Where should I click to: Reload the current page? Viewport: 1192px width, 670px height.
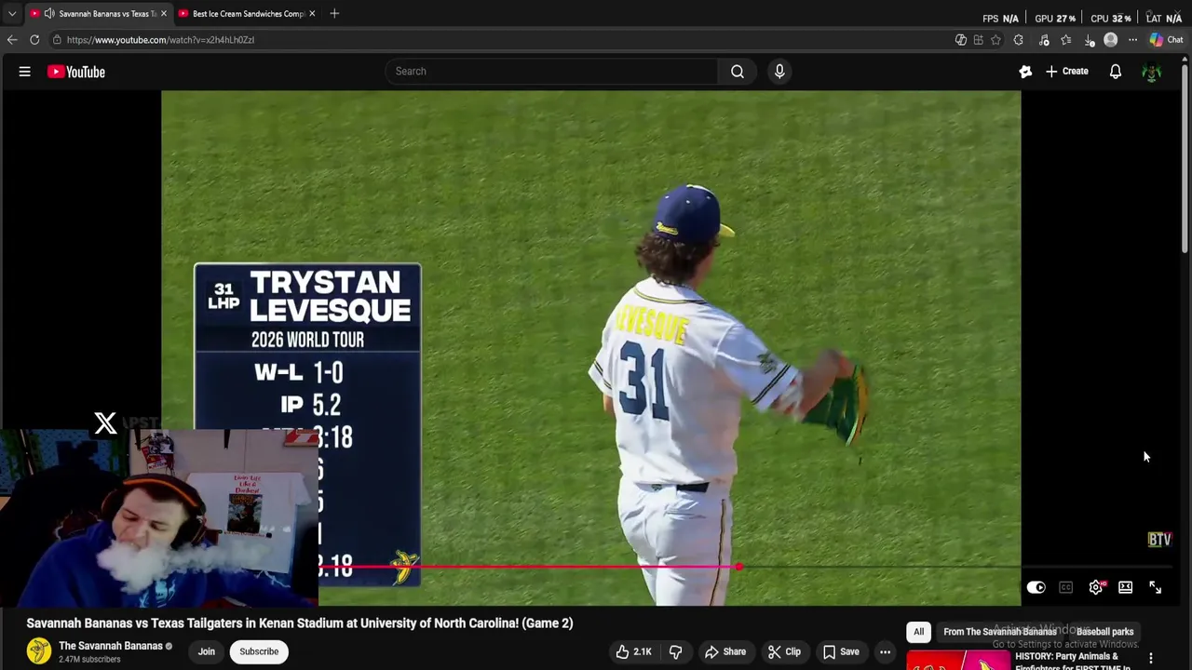tap(34, 40)
